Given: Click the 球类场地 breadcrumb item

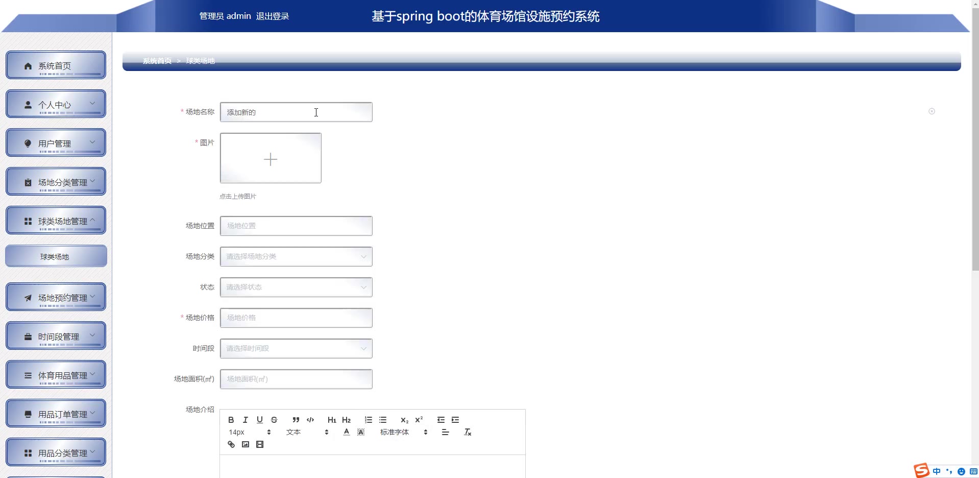Looking at the screenshot, I should [x=201, y=61].
